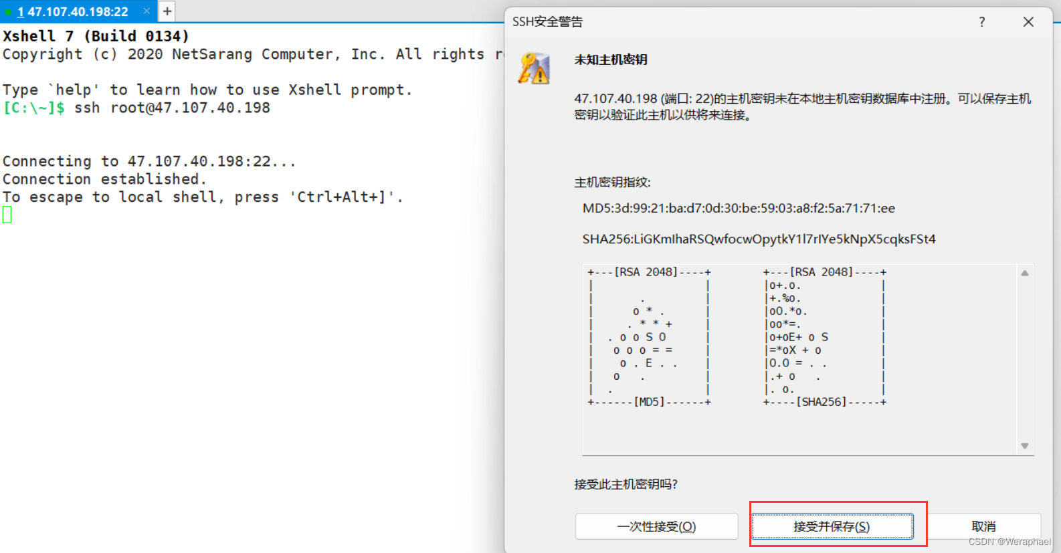
Task: Click the SHA256 fingerprint text line
Action: [x=759, y=239]
